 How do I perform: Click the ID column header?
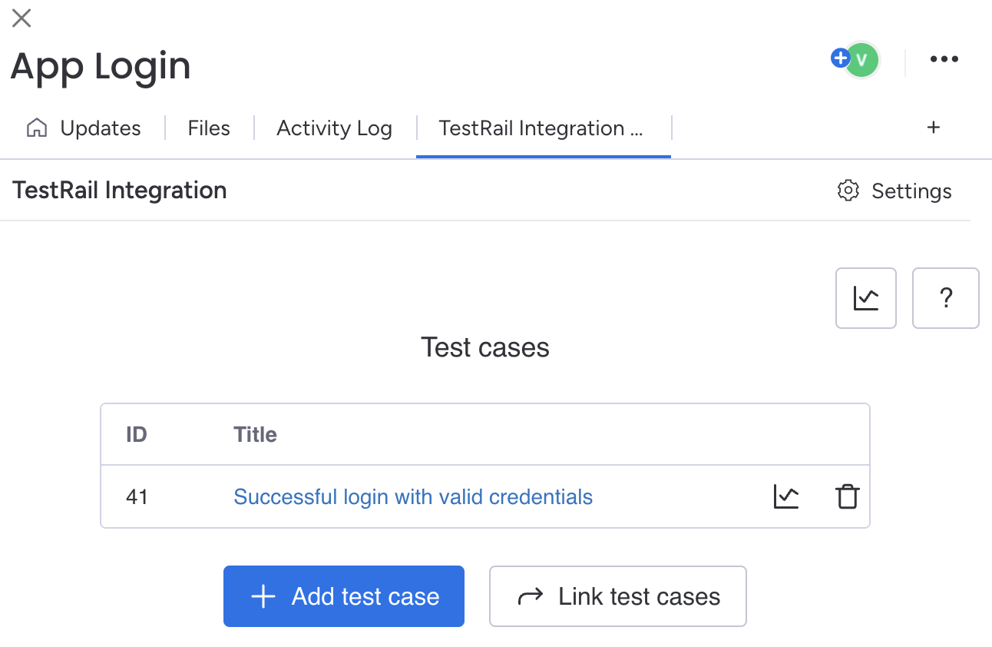[137, 435]
